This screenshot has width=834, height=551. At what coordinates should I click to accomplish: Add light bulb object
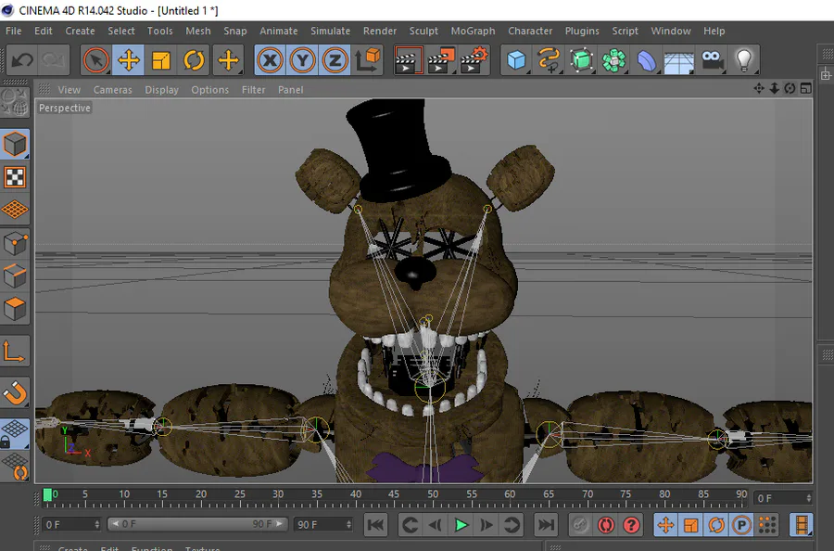click(744, 59)
